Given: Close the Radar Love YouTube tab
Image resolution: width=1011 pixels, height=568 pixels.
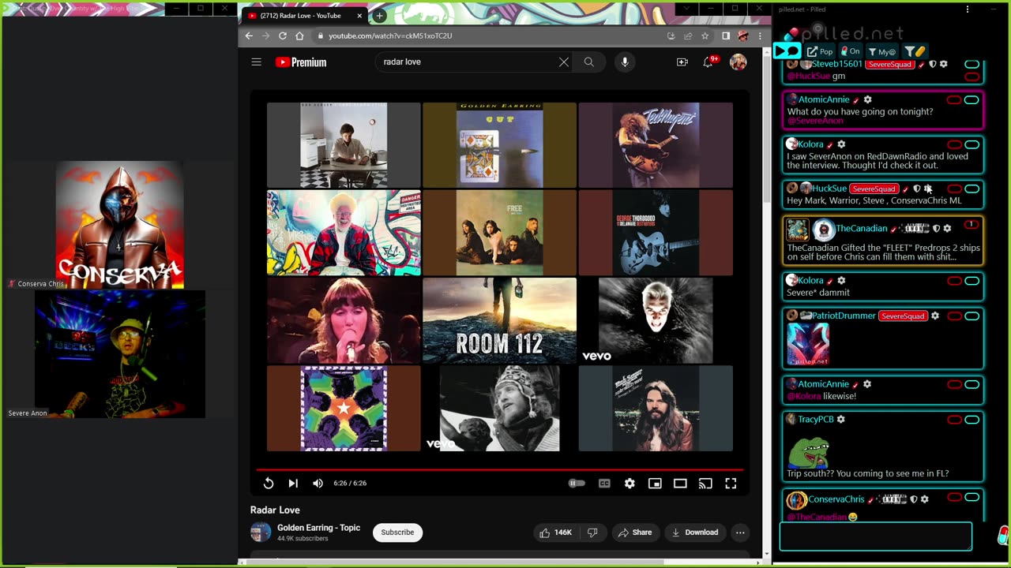Looking at the screenshot, I should pyautogui.click(x=360, y=15).
